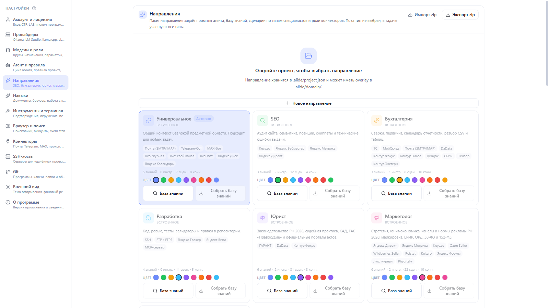Click the Универсальное card icon
The image size is (549, 308).
coord(148,120)
